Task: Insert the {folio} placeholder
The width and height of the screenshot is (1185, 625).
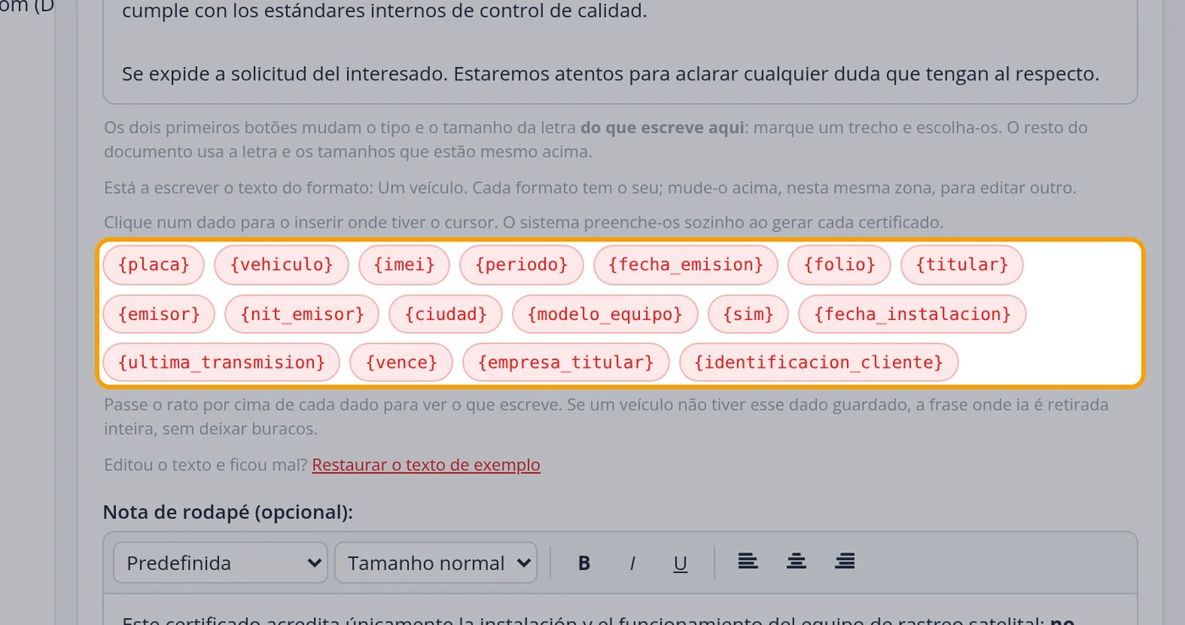Action: coord(839,265)
